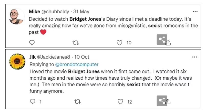Reply to Jik's tweet with 1 reply

(x=32, y=102)
